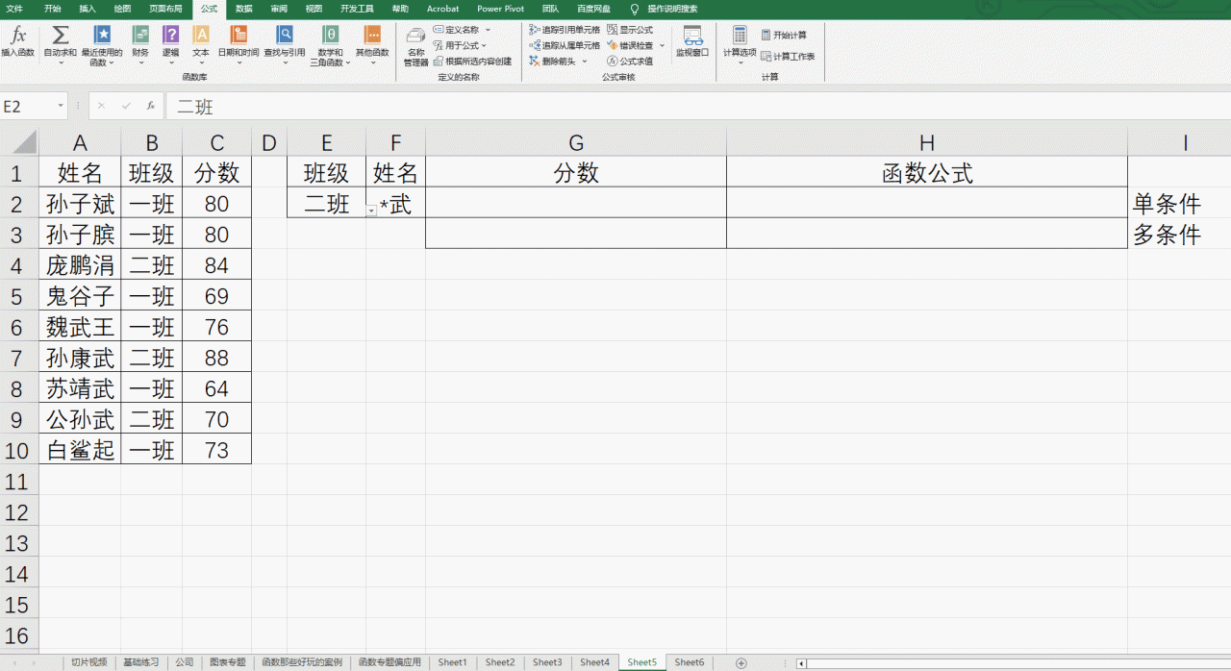Open the Name Manager (名称管理器)
Image resolution: width=1231 pixels, height=671 pixels.
pos(415,45)
